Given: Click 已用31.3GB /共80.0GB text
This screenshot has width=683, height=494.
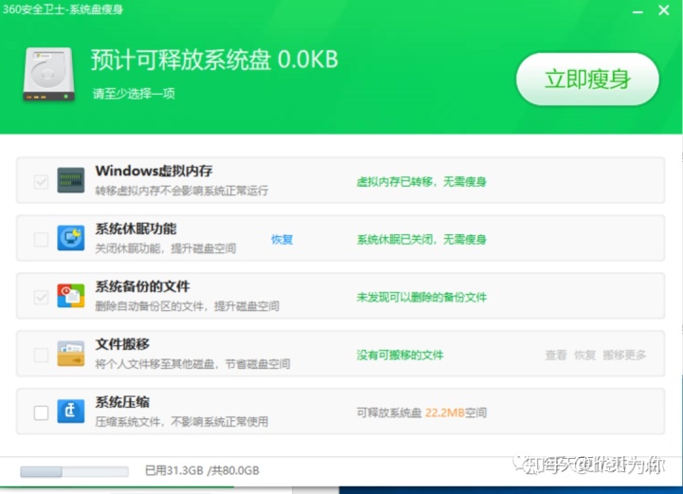Looking at the screenshot, I should coord(202,470).
